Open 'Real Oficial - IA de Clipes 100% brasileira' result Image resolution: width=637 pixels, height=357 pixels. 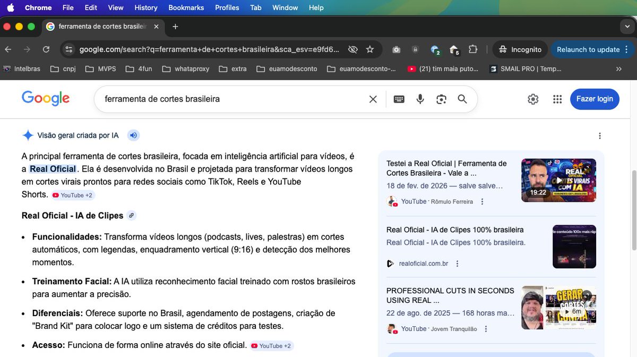click(455, 230)
